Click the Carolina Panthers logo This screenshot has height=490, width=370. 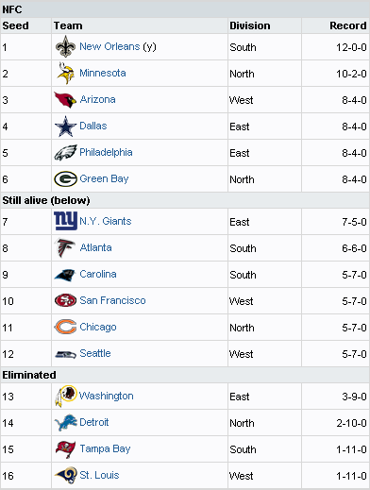click(x=65, y=275)
